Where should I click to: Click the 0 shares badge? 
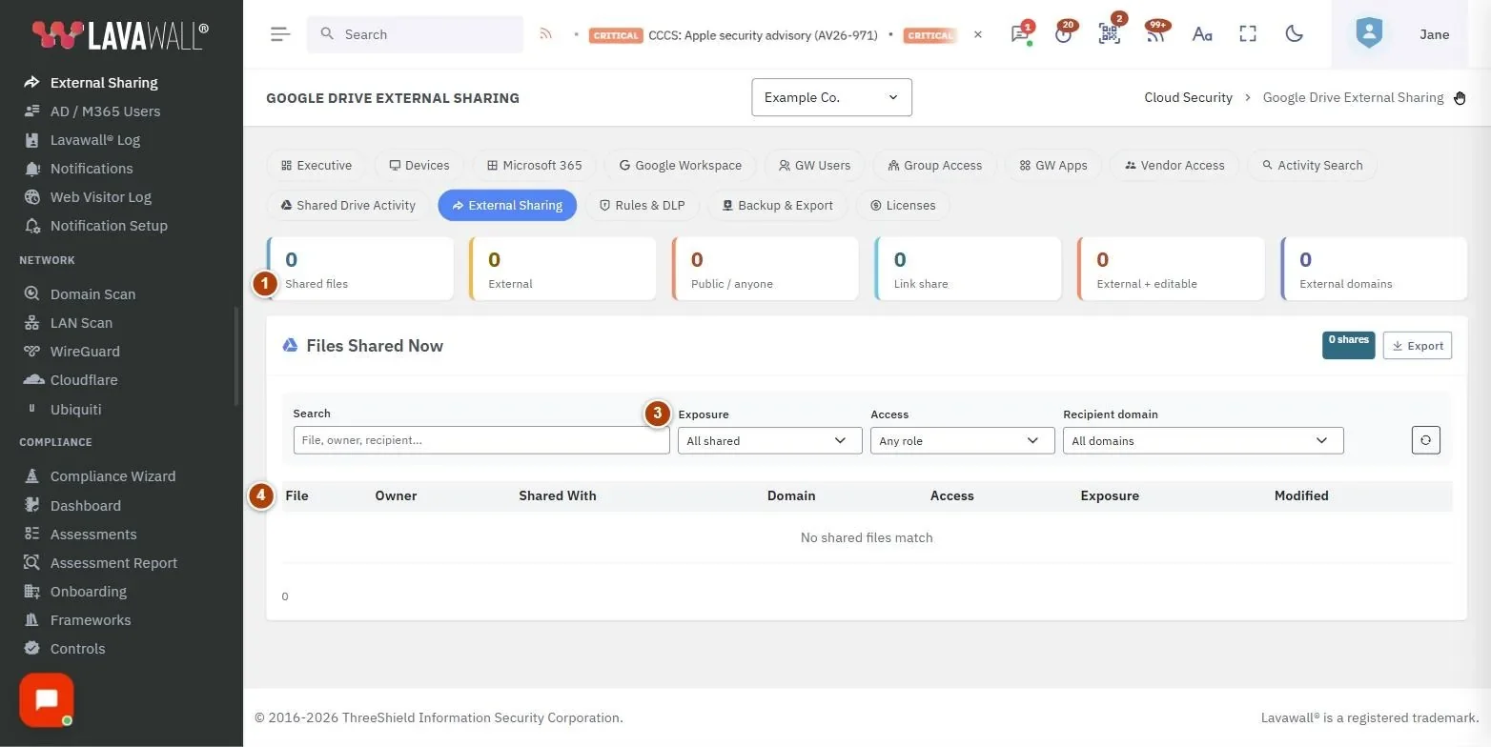pyautogui.click(x=1348, y=345)
